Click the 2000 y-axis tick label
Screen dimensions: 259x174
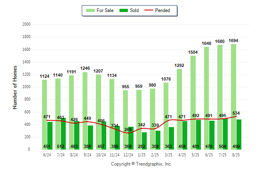click(x=26, y=24)
